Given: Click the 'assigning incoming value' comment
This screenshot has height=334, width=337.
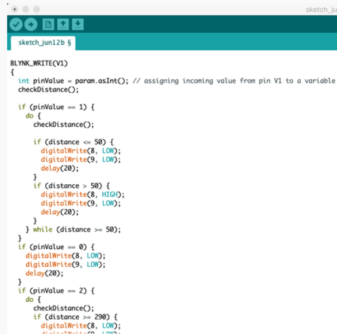Looking at the screenshot, I should point(234,81).
